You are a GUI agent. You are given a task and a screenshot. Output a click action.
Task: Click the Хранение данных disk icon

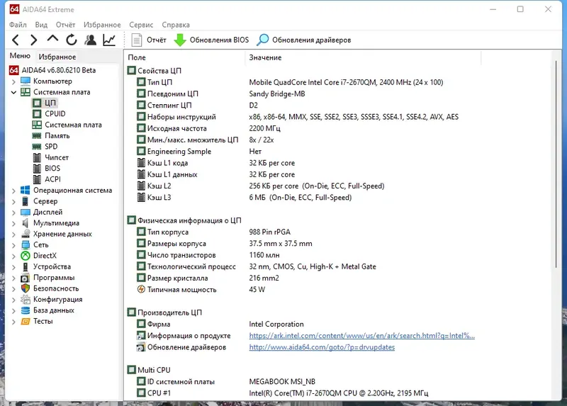(26, 234)
